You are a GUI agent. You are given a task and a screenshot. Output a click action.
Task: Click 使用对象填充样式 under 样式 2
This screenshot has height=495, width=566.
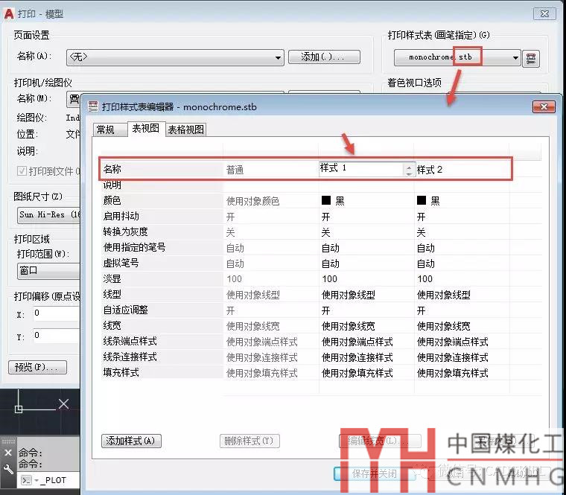(453, 373)
